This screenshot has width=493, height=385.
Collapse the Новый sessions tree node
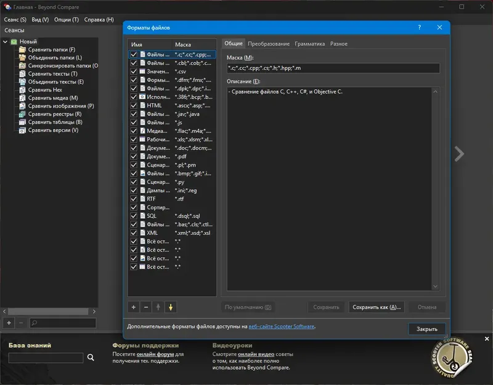click(x=6, y=42)
